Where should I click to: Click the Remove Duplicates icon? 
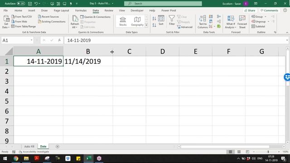pos(211,22)
